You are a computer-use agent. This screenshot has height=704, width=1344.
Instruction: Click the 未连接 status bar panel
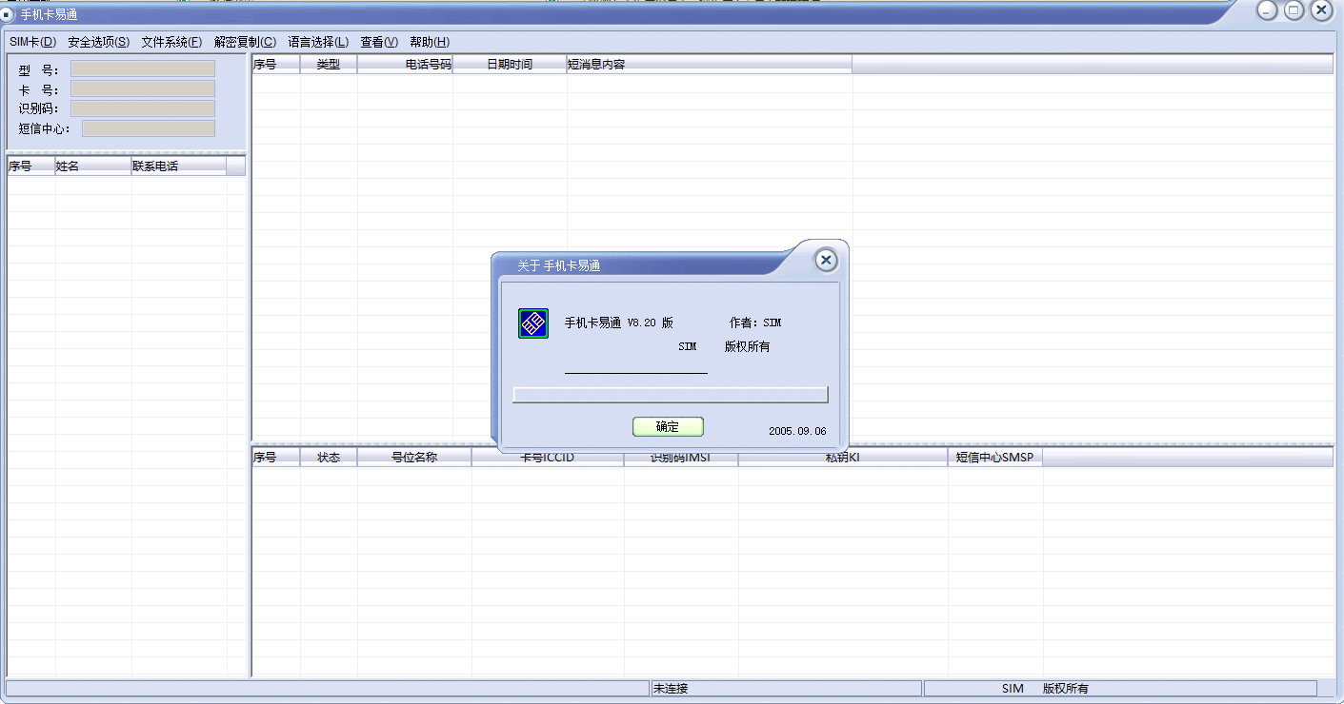(785, 688)
